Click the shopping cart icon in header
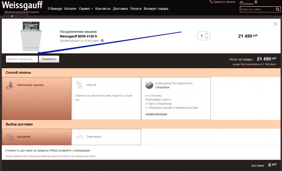The height and width of the screenshot is (171, 282). point(241,3)
